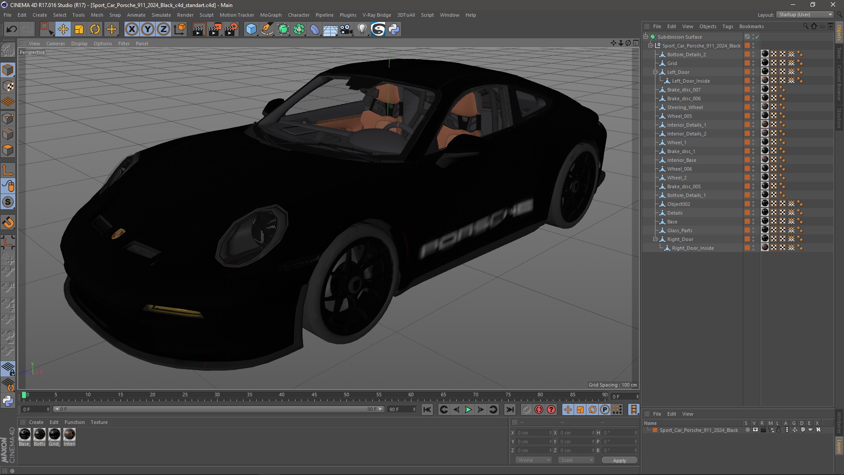Select Edges mode in left palette
This screenshot has width=844, height=475.
pyautogui.click(x=8, y=134)
